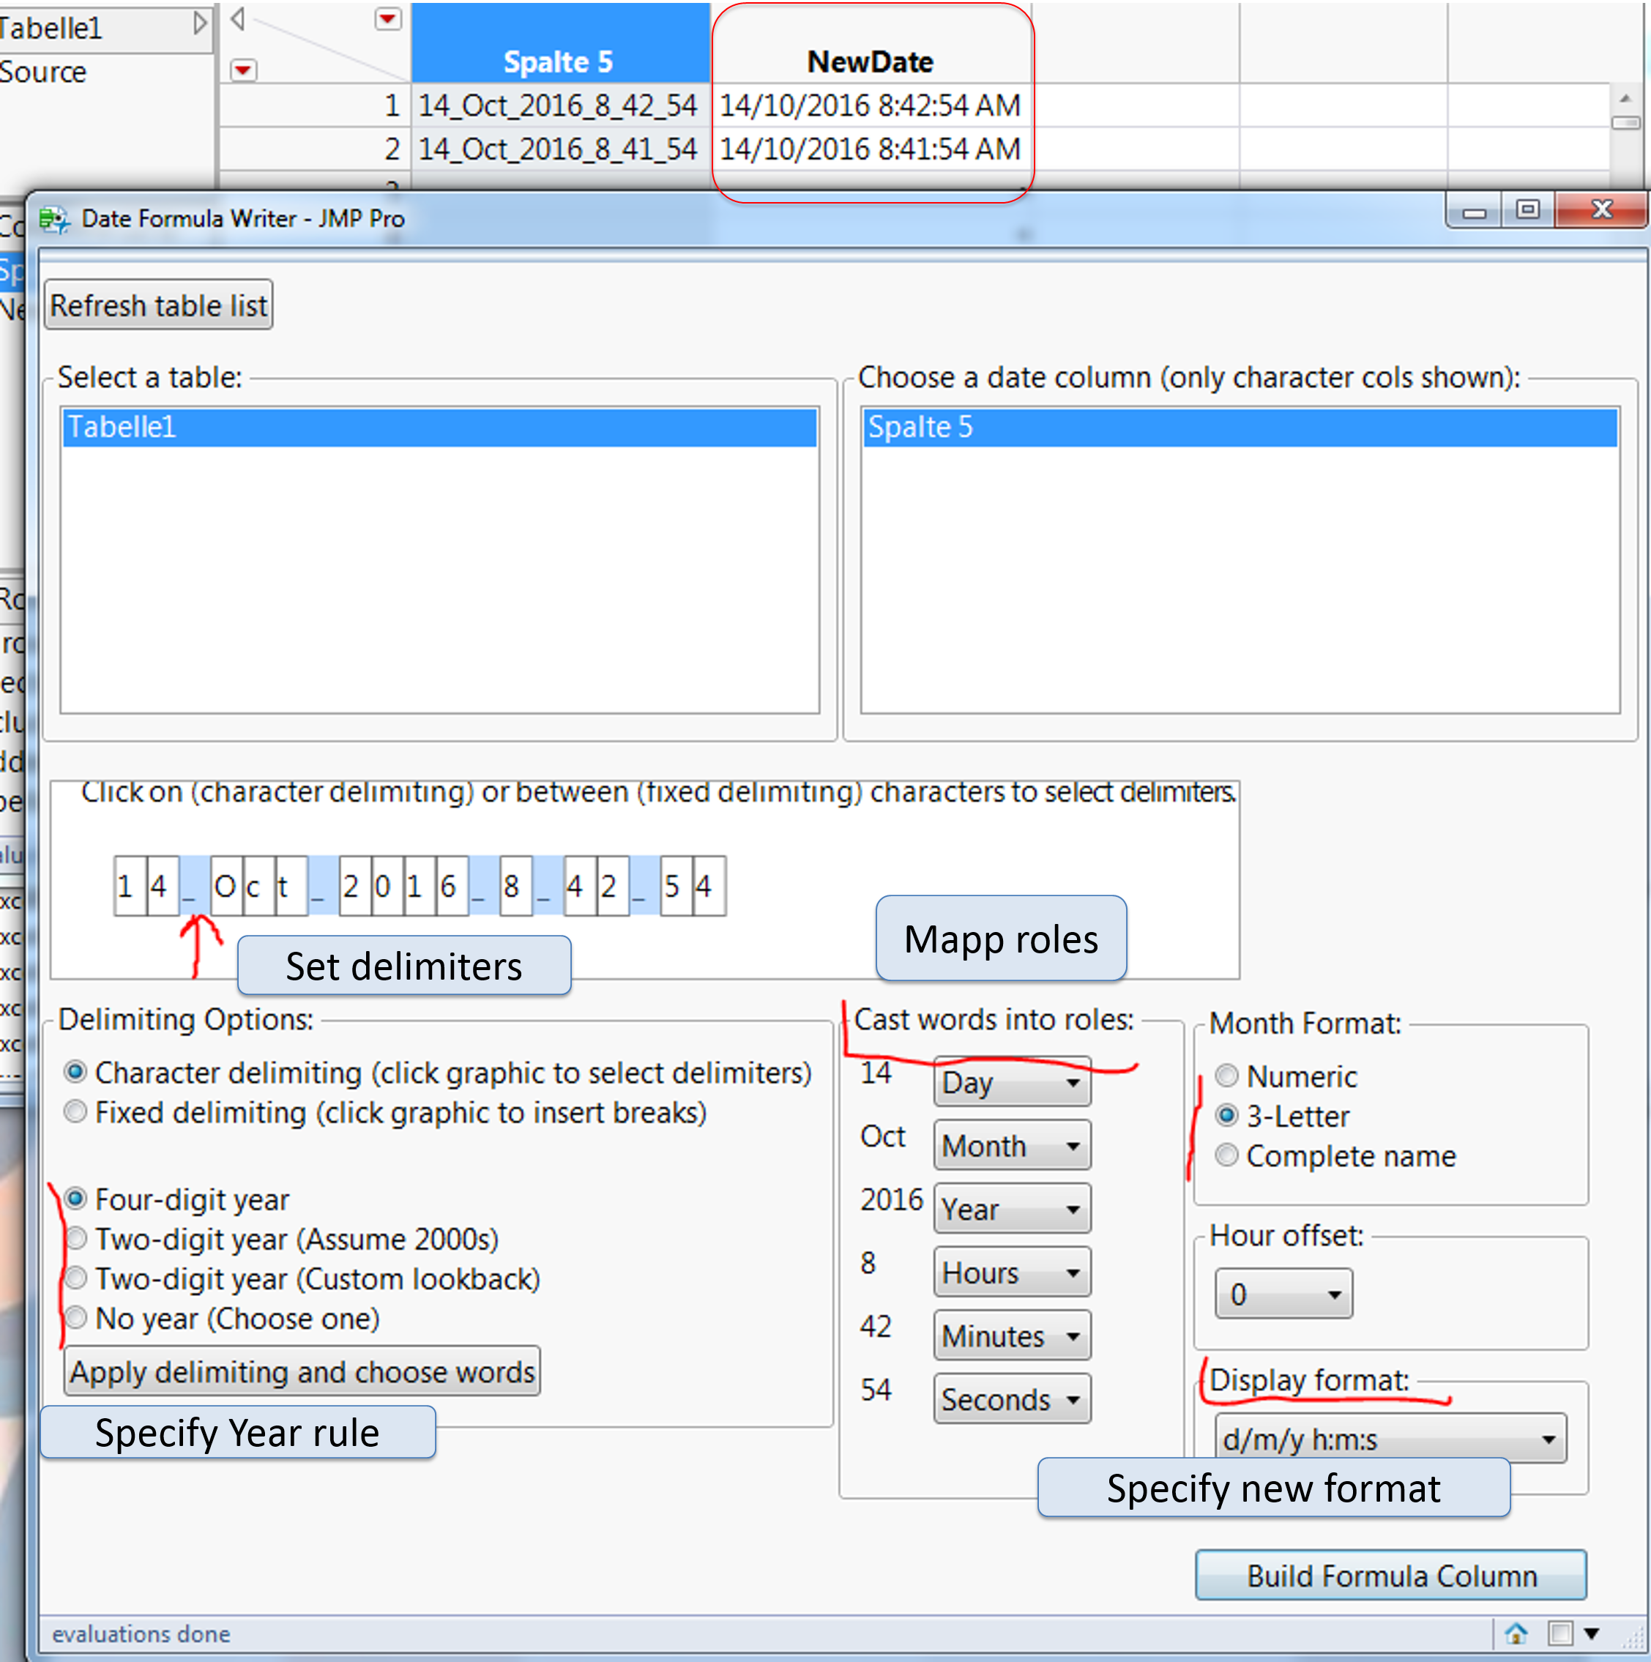This screenshot has width=1651, height=1662.
Task: Open the columns red-triangle menu
Action: (387, 20)
